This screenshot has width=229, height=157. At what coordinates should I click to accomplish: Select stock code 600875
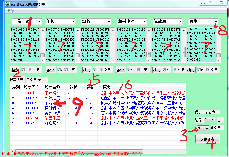(32, 103)
